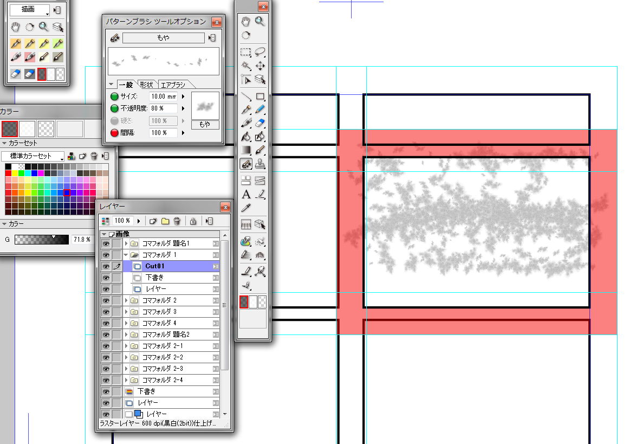Pick the highlighted blue swatch in the color set
This screenshot has height=444, width=629.
tap(67, 192)
